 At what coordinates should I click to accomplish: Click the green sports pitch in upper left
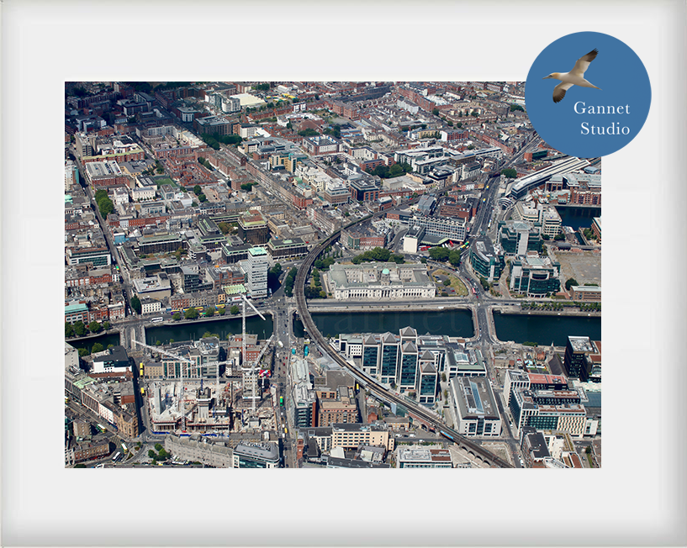pyautogui.click(x=166, y=182)
